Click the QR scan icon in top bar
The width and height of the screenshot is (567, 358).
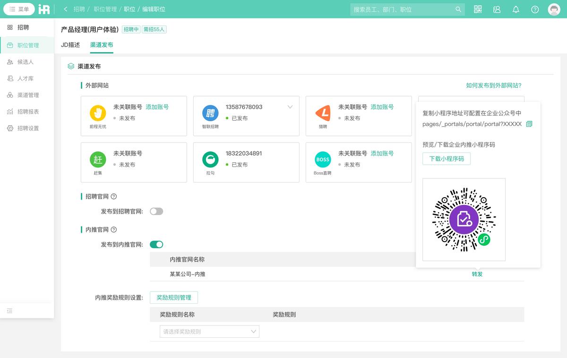click(478, 9)
